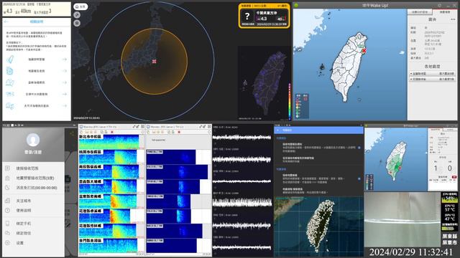The image size is (460, 258).
Task: Expand the 花蓮縣 region intensity row
Action: 432,80
